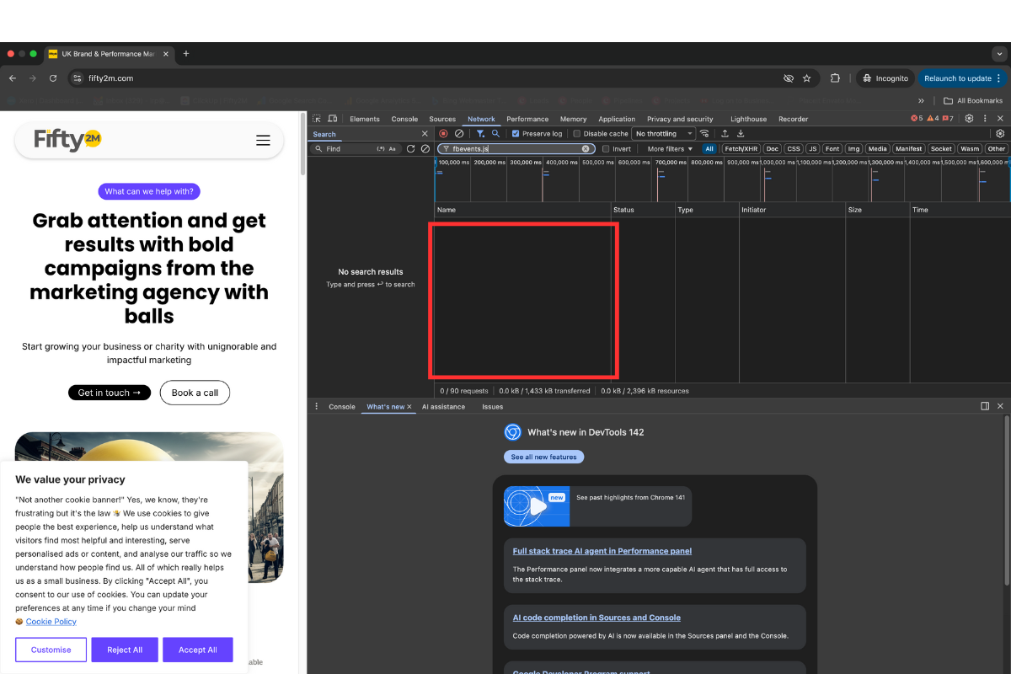Click the Book a call button

tap(195, 393)
